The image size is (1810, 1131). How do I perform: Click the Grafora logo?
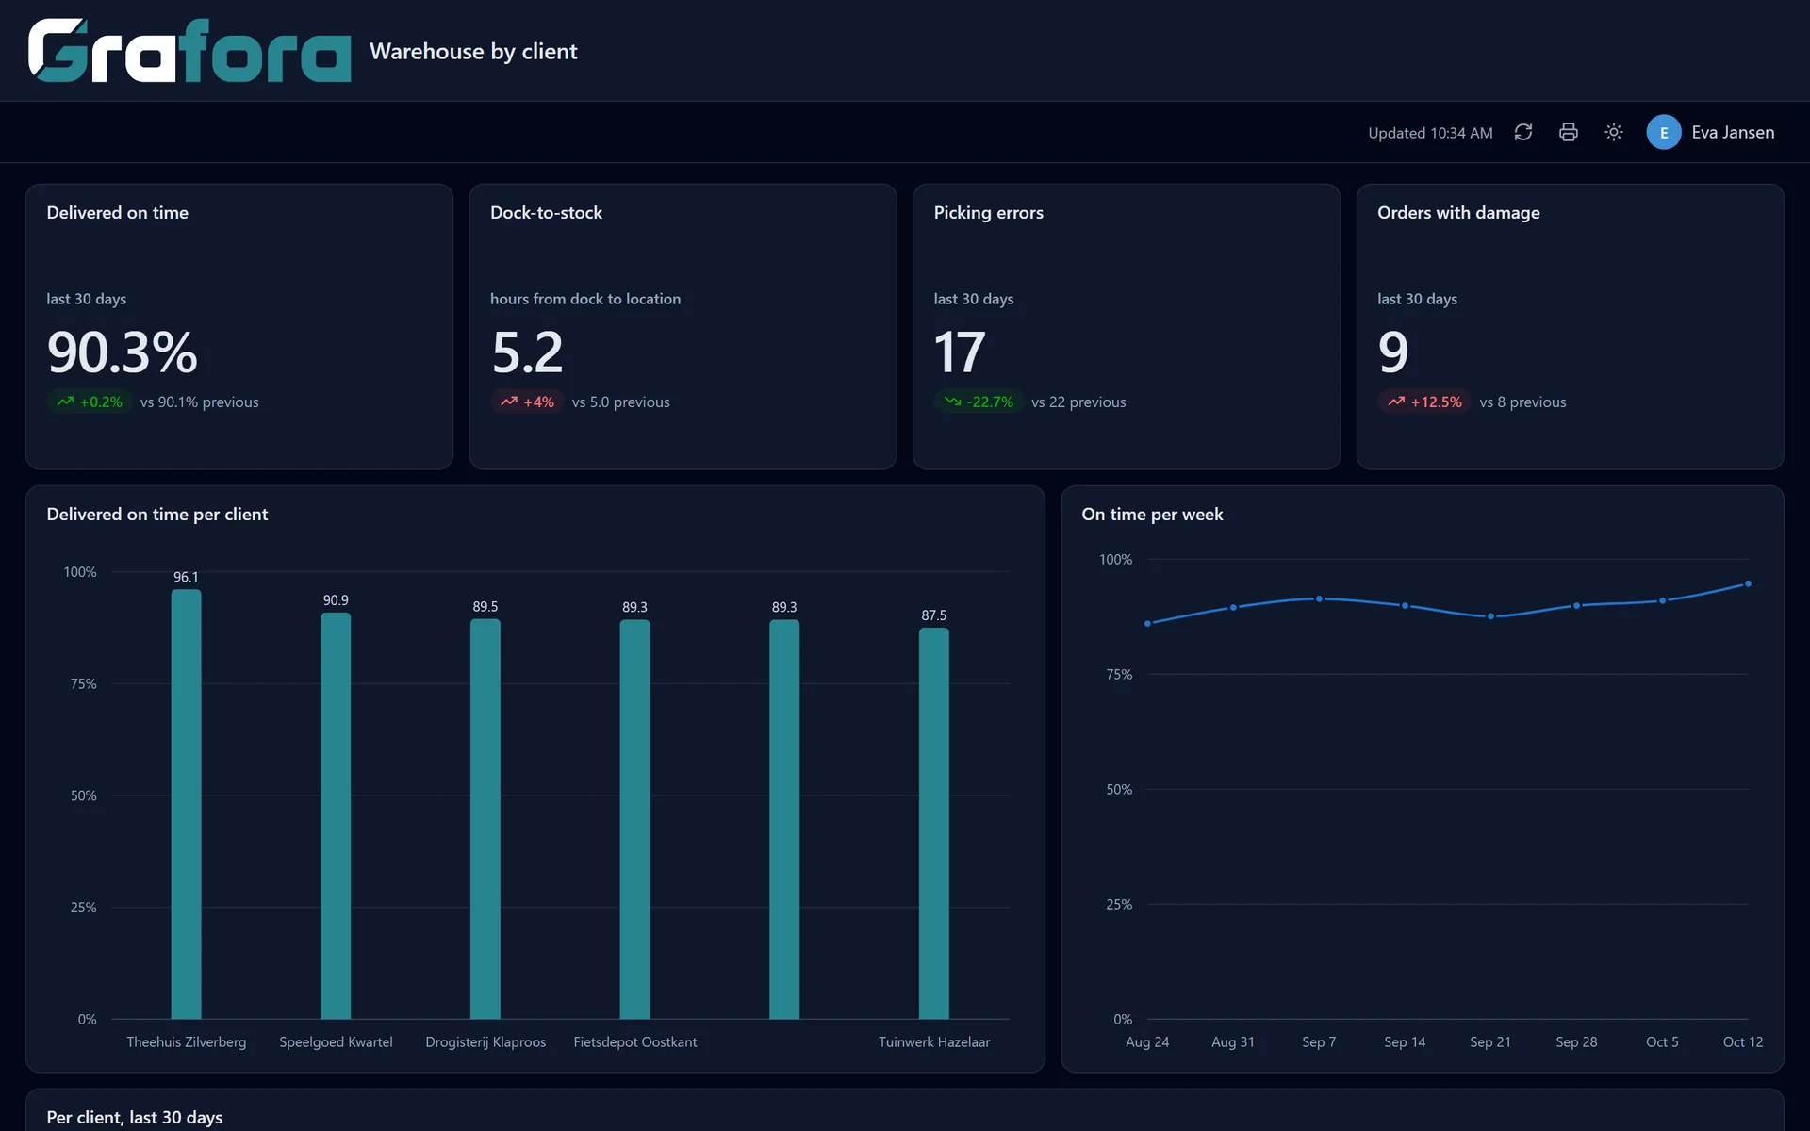click(189, 51)
